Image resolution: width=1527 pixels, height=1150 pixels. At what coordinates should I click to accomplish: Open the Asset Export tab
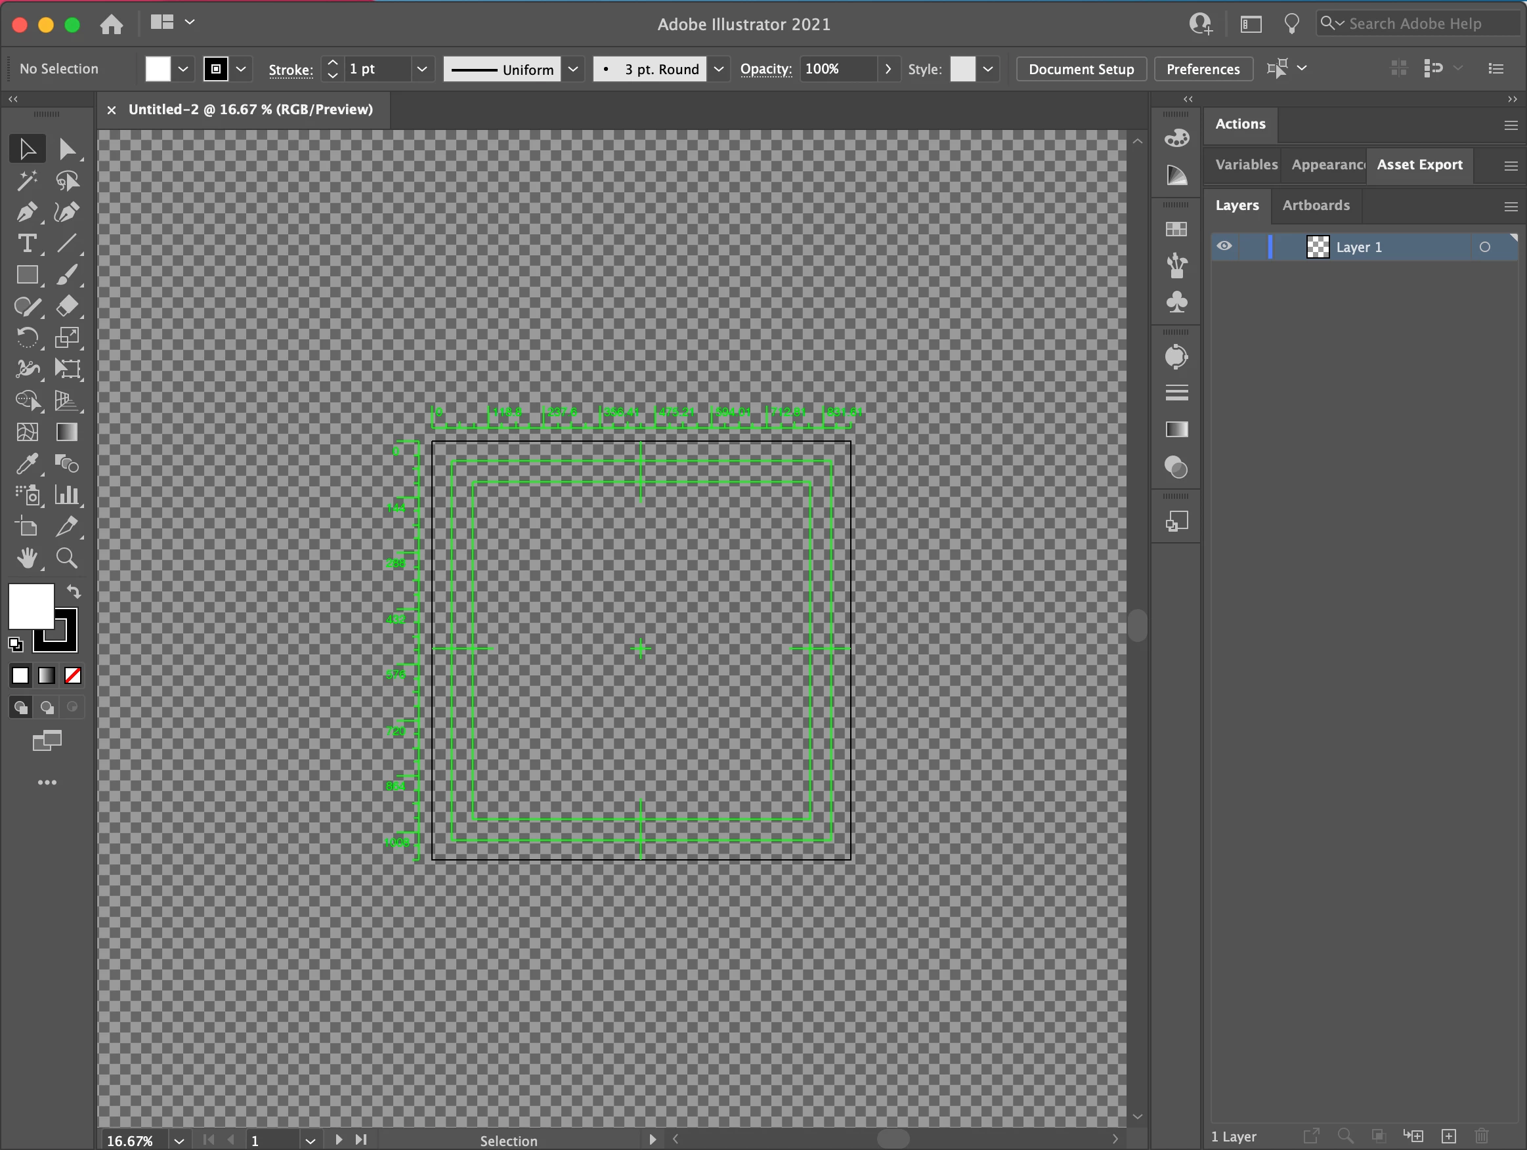(x=1419, y=164)
